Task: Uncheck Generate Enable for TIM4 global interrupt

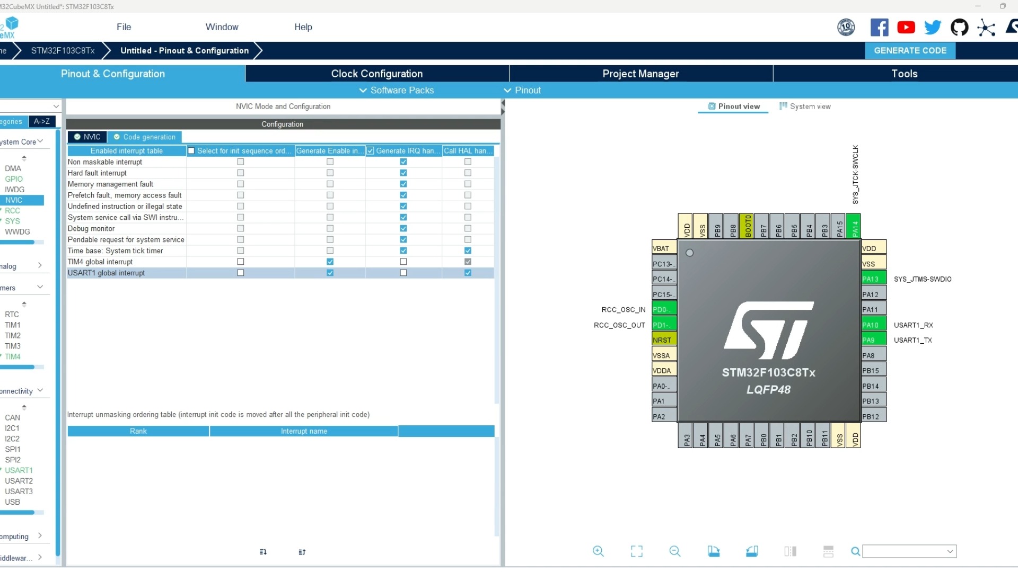Action: point(330,262)
